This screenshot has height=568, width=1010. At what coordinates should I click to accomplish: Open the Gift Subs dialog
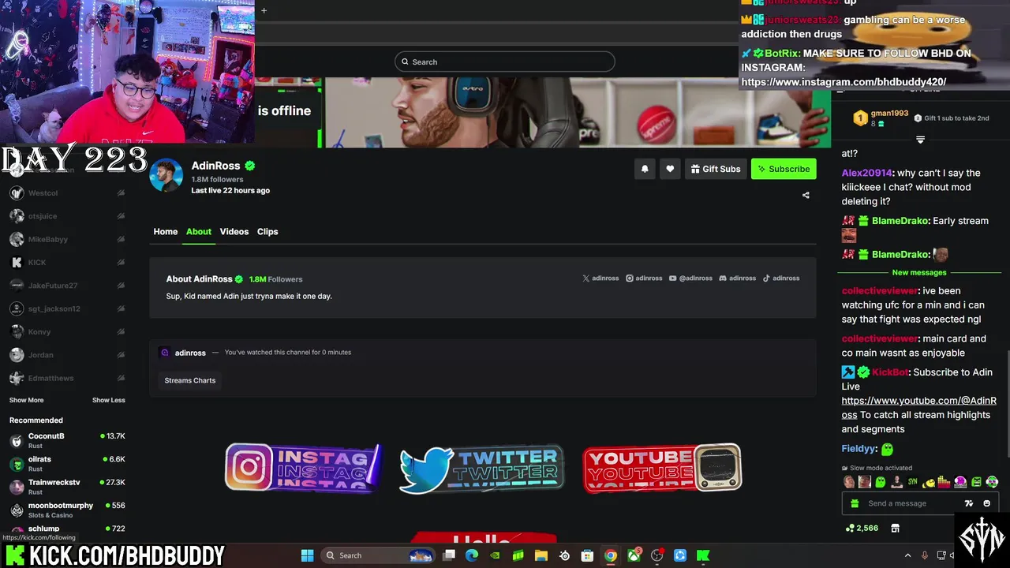716,169
